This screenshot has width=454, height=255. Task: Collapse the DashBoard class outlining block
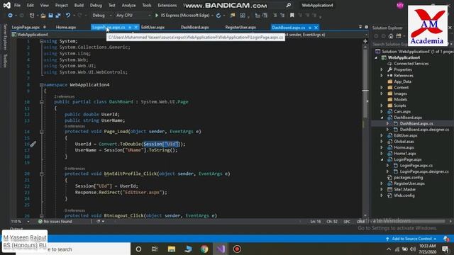point(41,102)
